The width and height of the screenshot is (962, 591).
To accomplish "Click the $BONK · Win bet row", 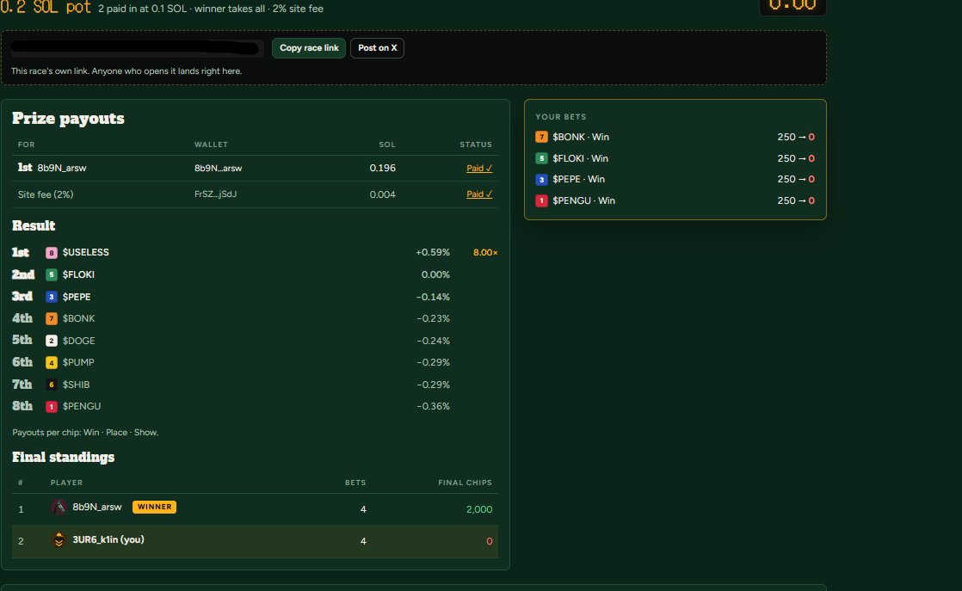I will (x=675, y=138).
